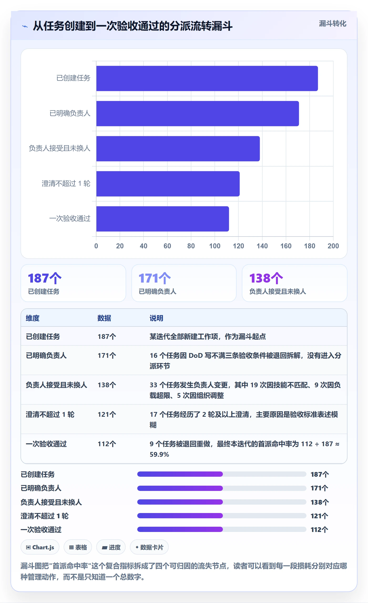Open the 171个 已明确负责人 stat card
Screen dimensions: 368x603
point(184,283)
